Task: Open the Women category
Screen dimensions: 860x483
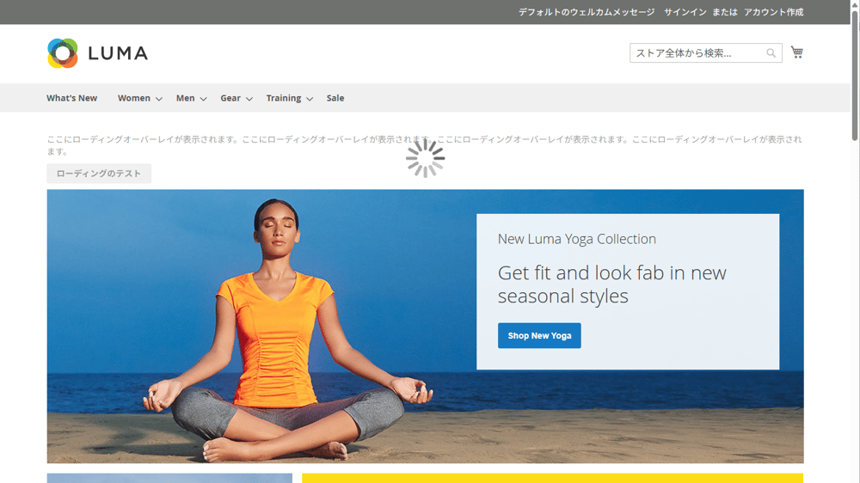Action: click(134, 98)
